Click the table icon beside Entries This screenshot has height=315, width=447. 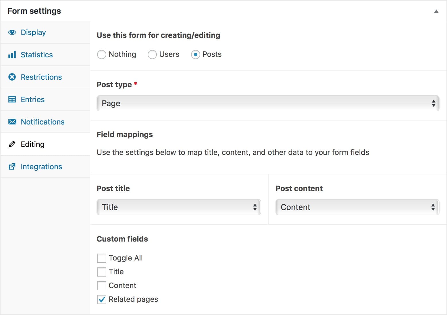(x=12, y=99)
